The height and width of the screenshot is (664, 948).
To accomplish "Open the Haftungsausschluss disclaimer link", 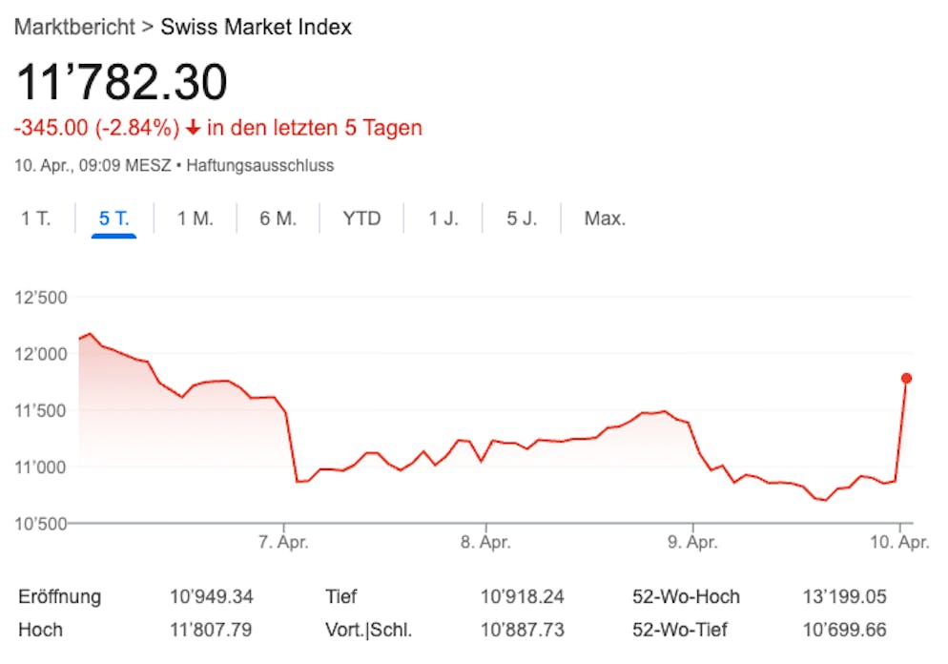I will tap(259, 165).
